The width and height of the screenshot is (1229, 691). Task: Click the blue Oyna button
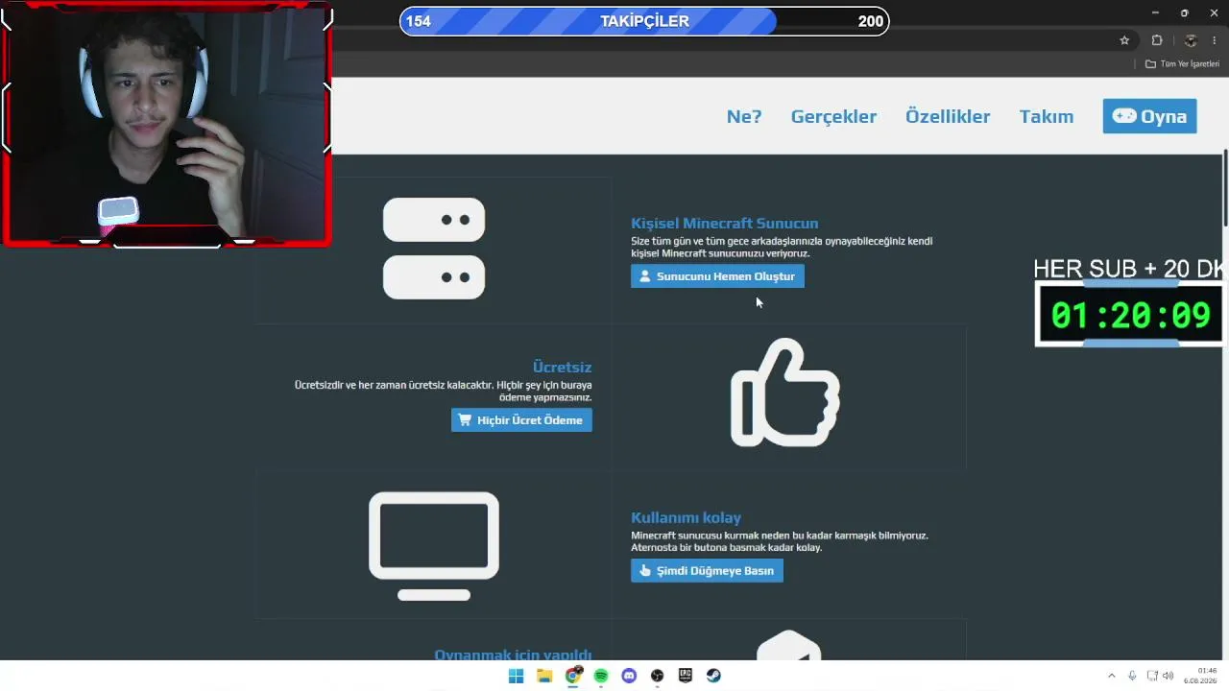point(1149,116)
